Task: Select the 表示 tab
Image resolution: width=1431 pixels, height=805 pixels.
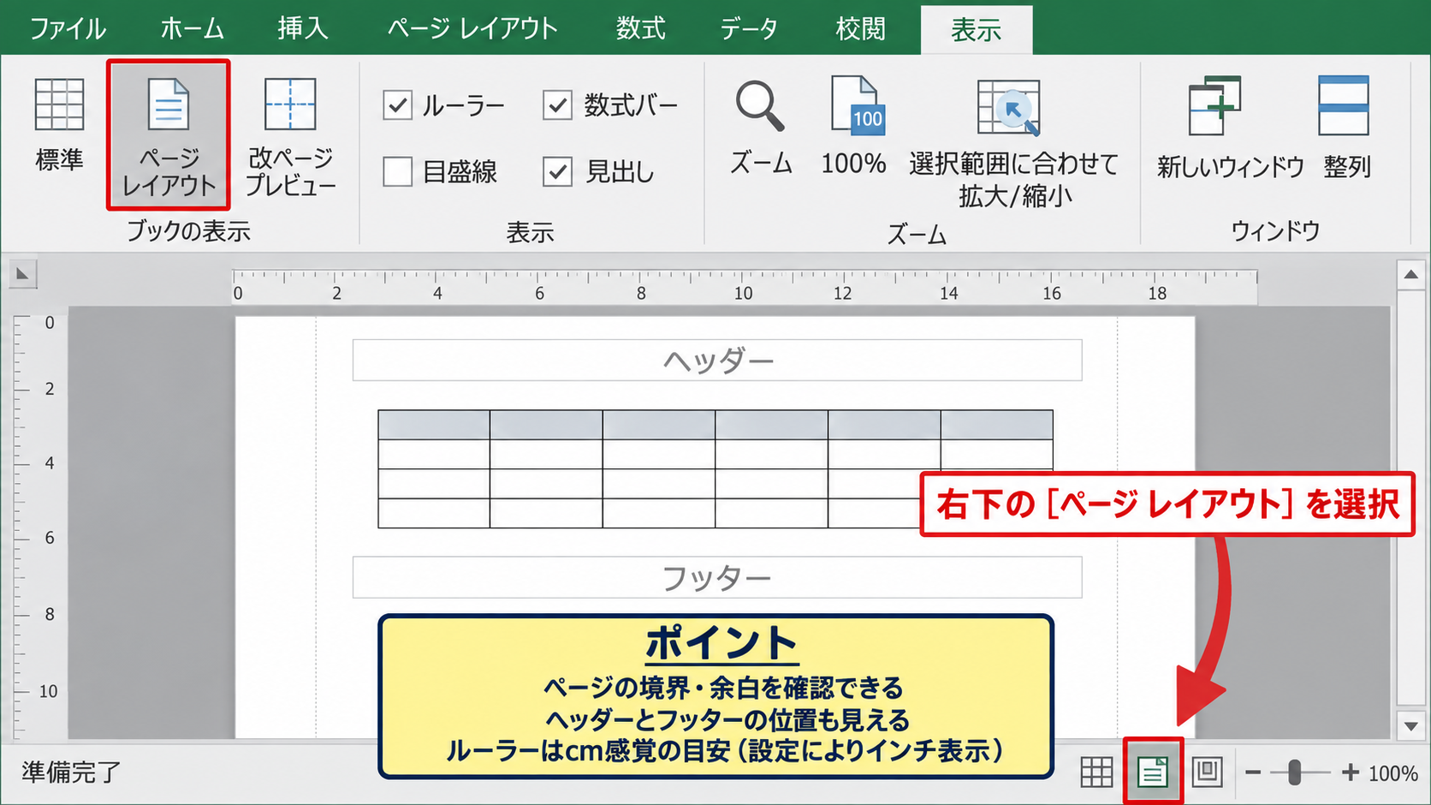Action: (977, 30)
